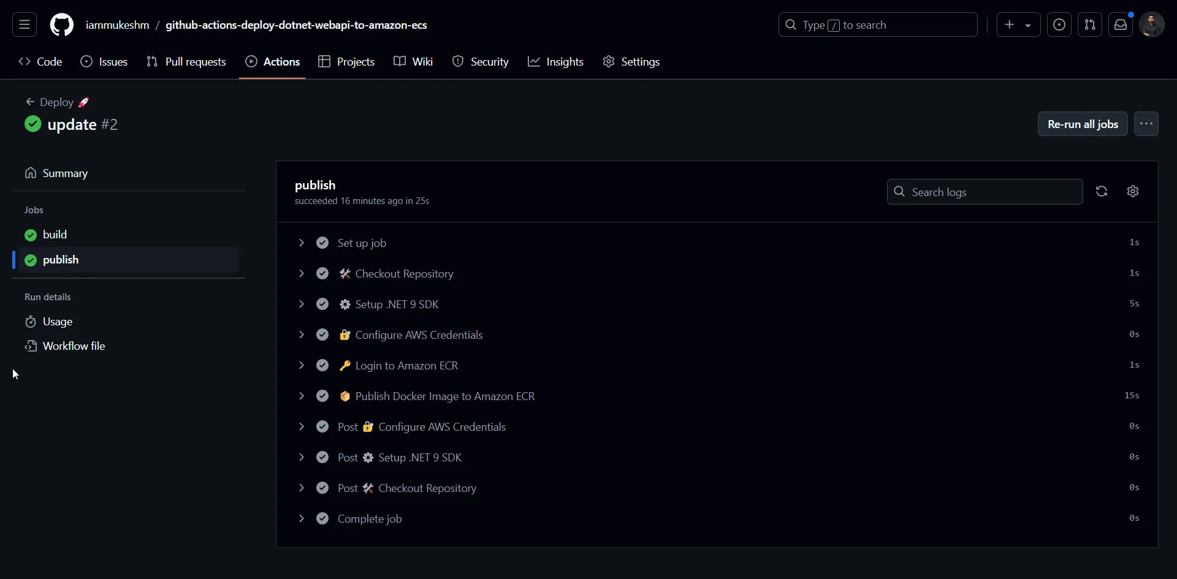Image resolution: width=1177 pixels, height=579 pixels.
Task: Click Re-run all jobs button
Action: 1083,124
